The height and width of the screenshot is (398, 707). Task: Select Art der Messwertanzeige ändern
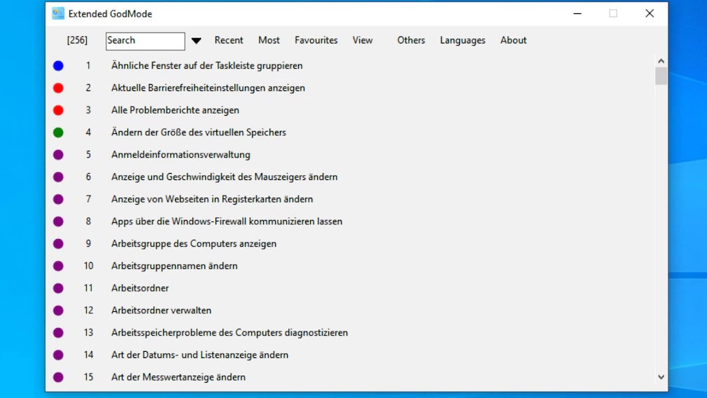(x=178, y=377)
